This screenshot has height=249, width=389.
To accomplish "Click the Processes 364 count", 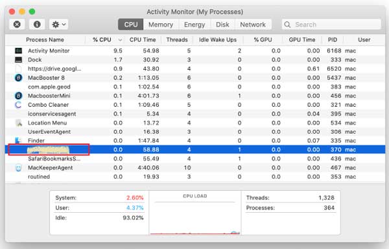I will coord(290,208).
